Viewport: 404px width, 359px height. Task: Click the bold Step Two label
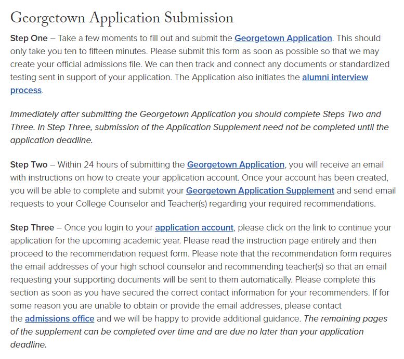tap(29, 164)
